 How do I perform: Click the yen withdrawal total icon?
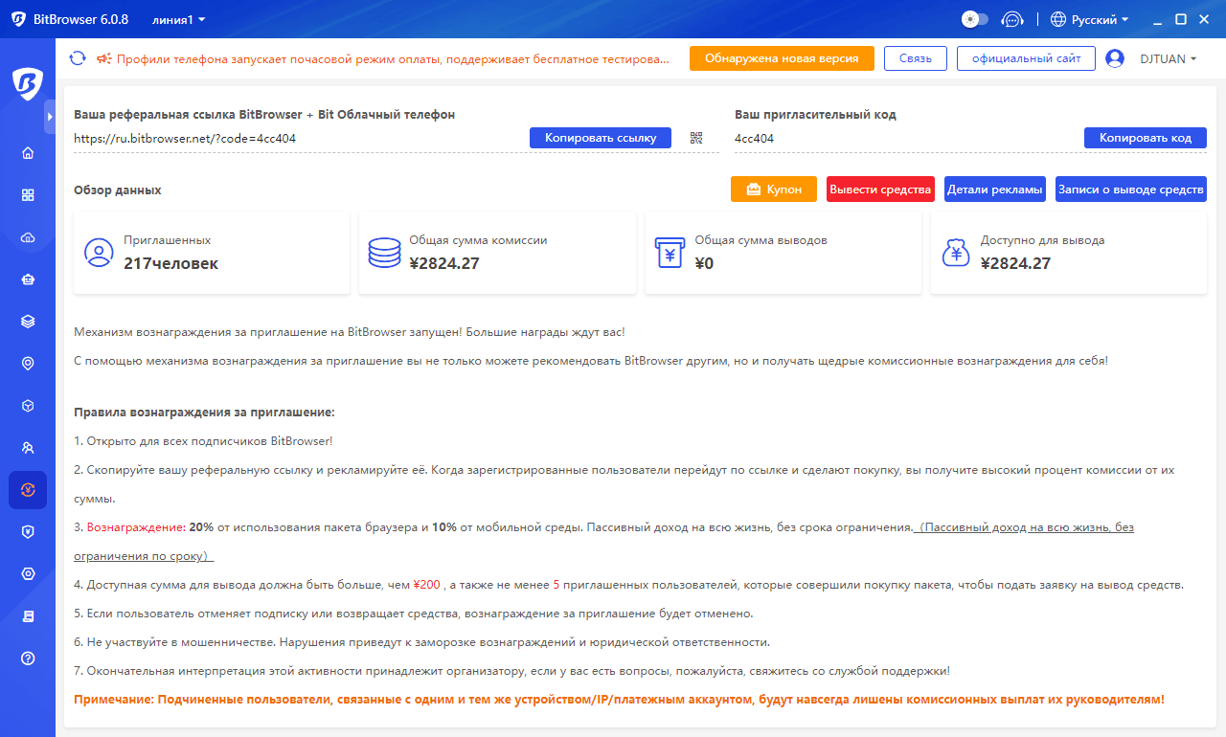[x=670, y=253]
